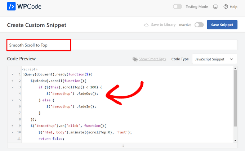
Task: Click the snippet title input field
Action: tap(122, 45)
